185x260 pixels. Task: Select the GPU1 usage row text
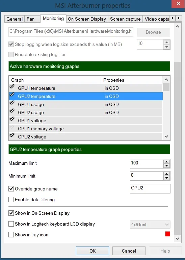click(x=31, y=104)
